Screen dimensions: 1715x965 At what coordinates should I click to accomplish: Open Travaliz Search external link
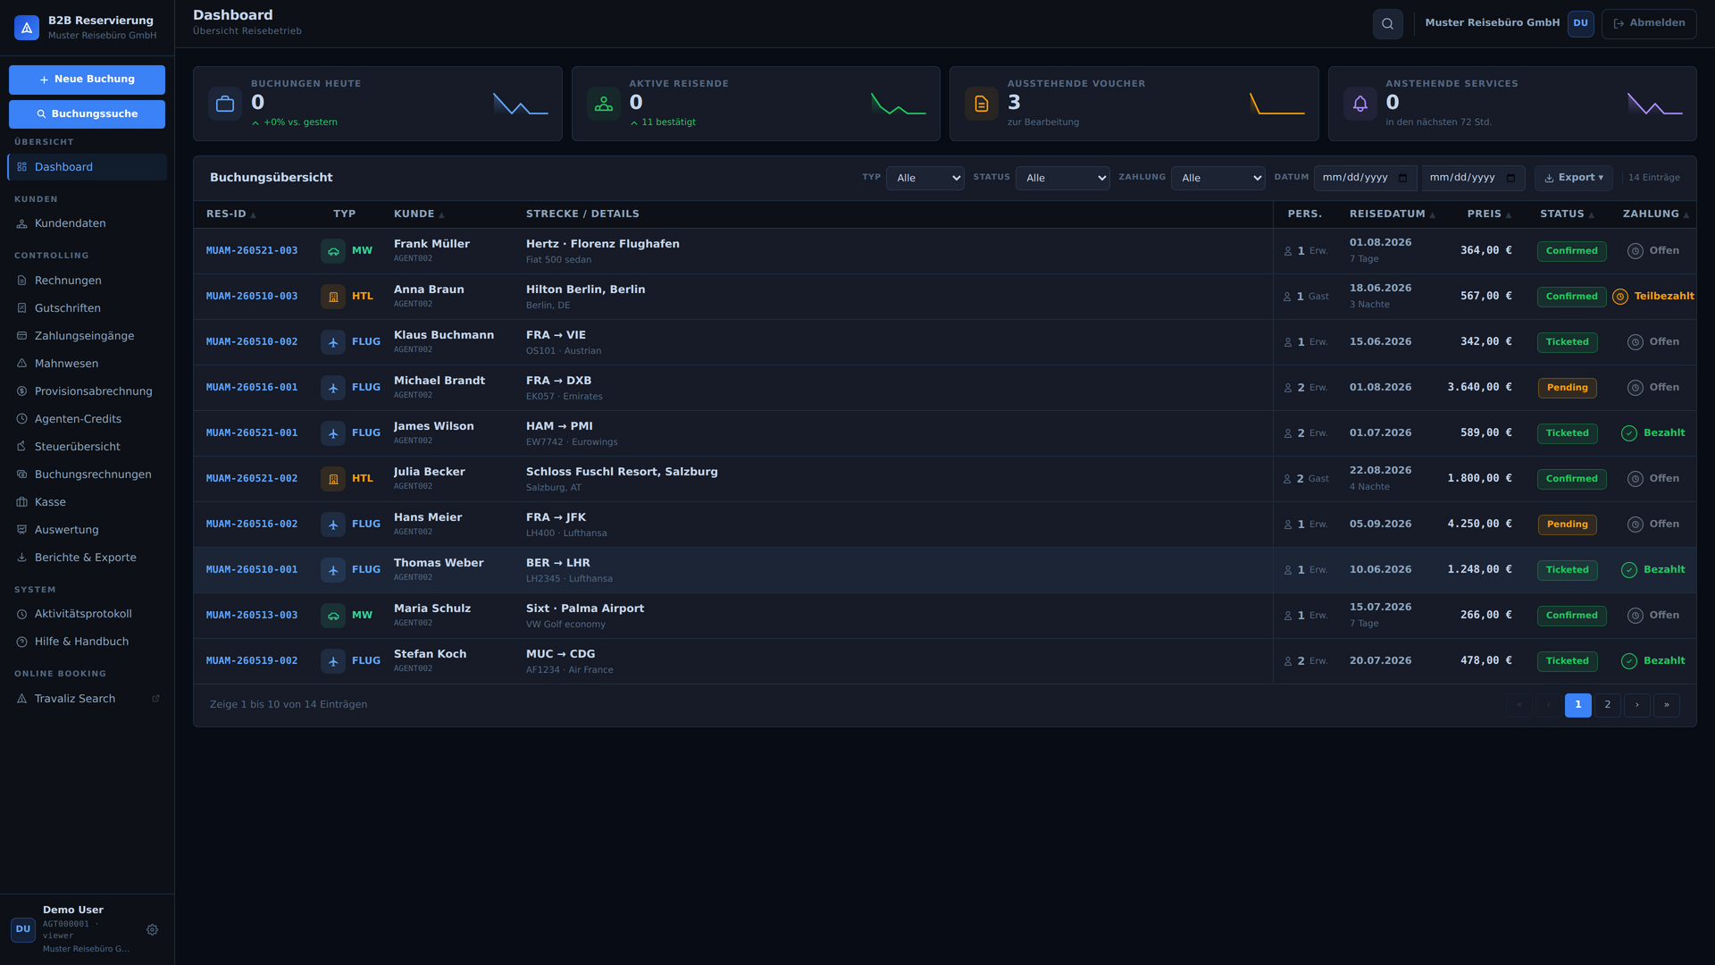87,699
